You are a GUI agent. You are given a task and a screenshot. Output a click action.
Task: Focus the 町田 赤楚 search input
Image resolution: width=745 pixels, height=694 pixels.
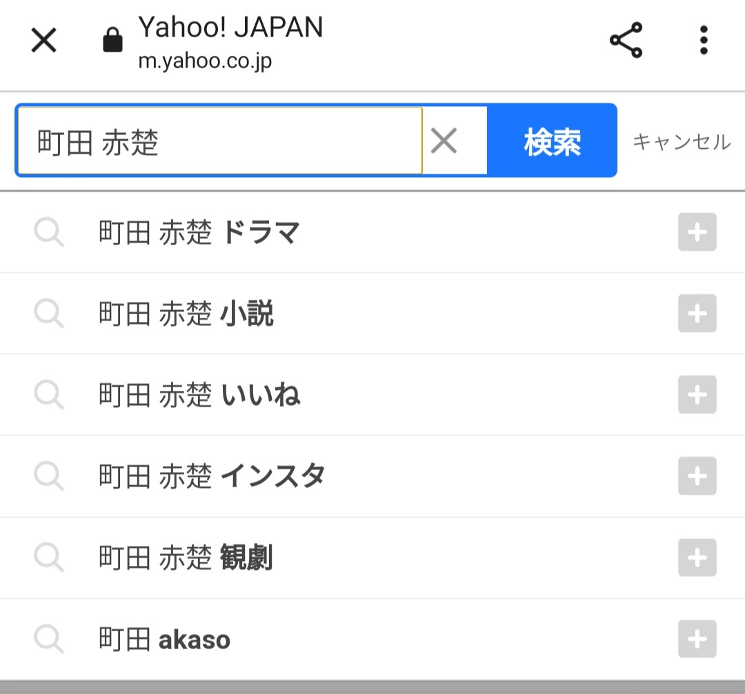[219, 141]
